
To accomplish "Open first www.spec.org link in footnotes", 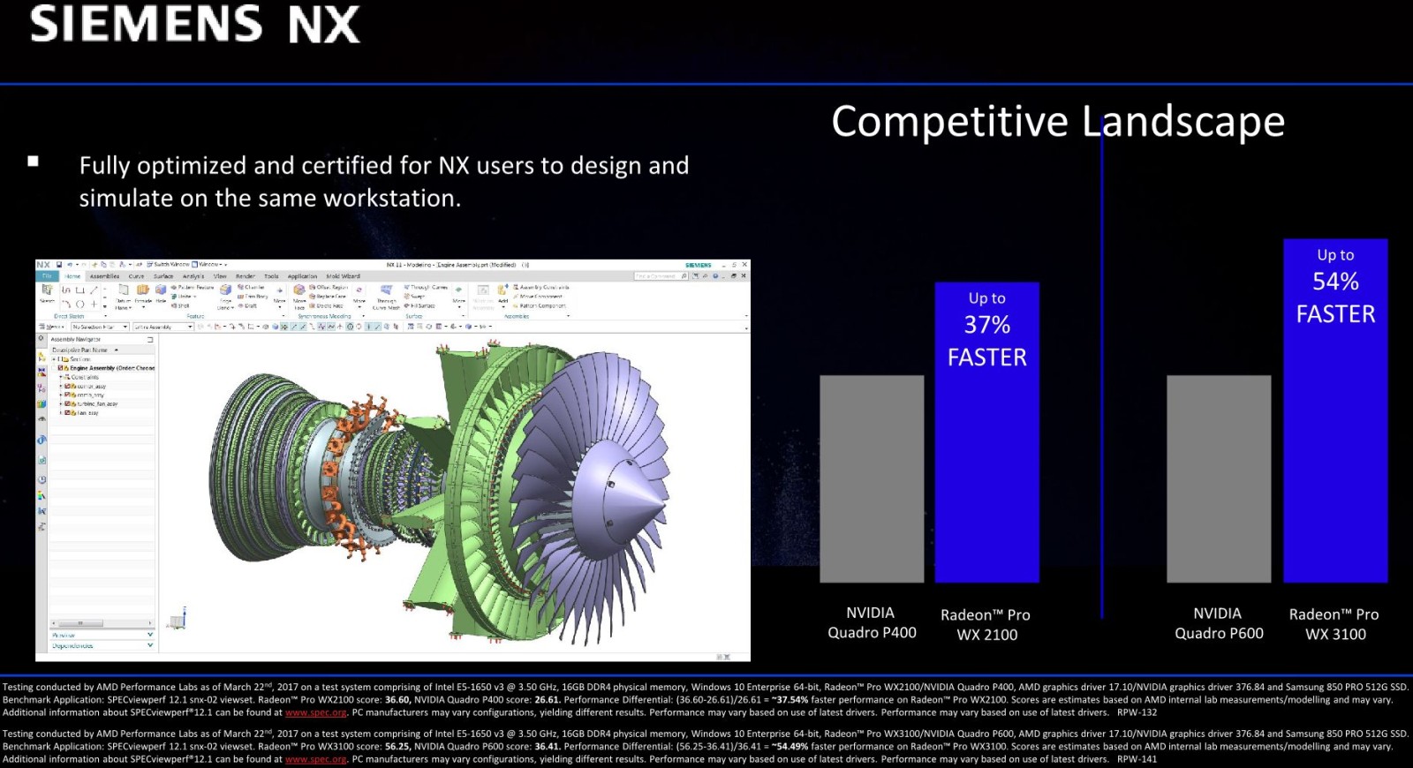I will coord(316,712).
